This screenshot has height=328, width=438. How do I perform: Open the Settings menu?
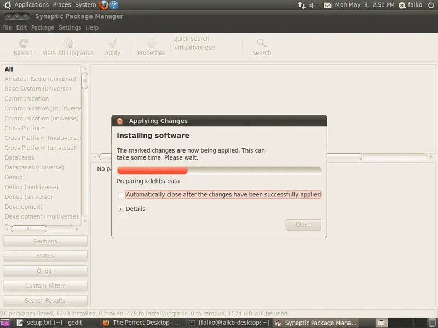[x=70, y=27]
